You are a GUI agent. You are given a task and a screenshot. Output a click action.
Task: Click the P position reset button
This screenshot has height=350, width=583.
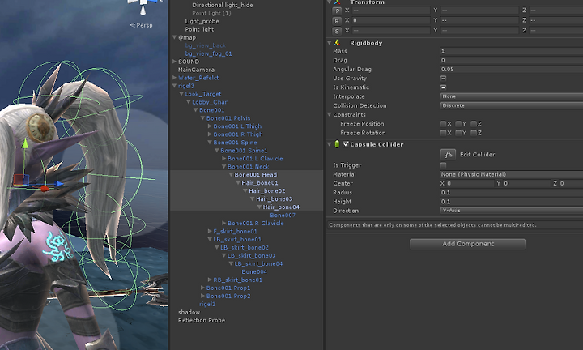coord(337,11)
